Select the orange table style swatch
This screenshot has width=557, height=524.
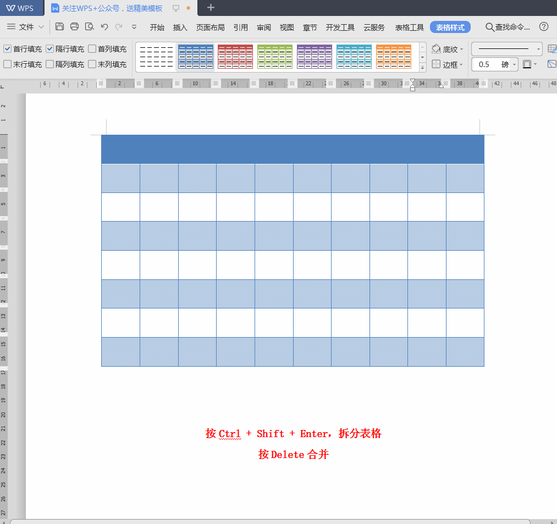pos(393,57)
